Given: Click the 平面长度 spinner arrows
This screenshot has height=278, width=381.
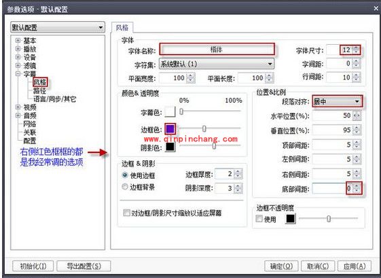Looking at the screenshot, I should point(269,78).
